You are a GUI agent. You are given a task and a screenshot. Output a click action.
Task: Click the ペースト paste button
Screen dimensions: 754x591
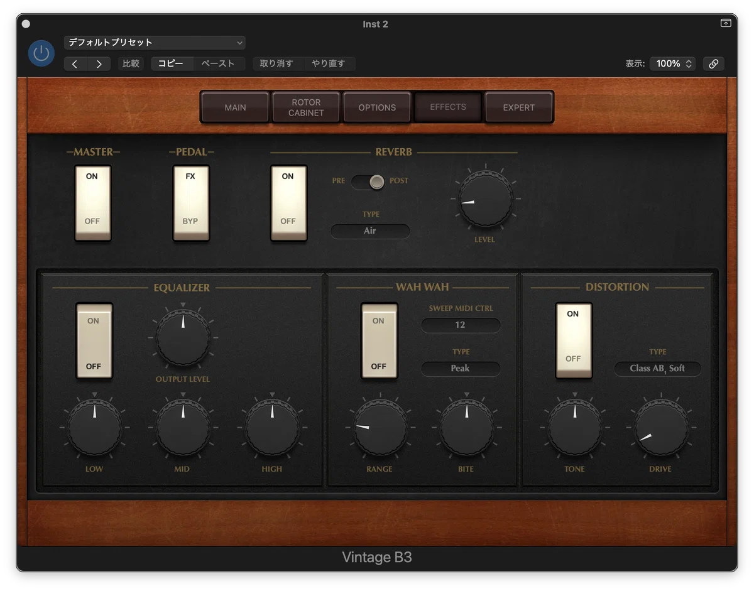(219, 63)
